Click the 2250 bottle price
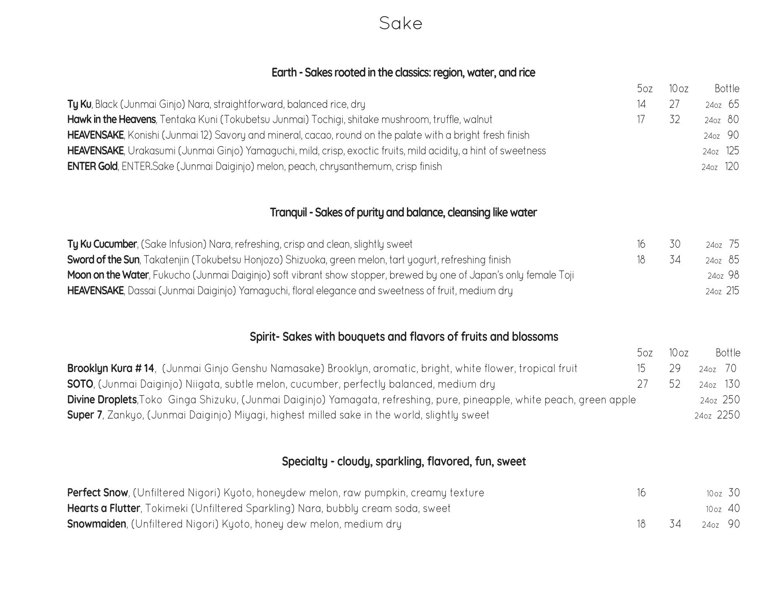The image size is (769, 595). click(x=728, y=415)
